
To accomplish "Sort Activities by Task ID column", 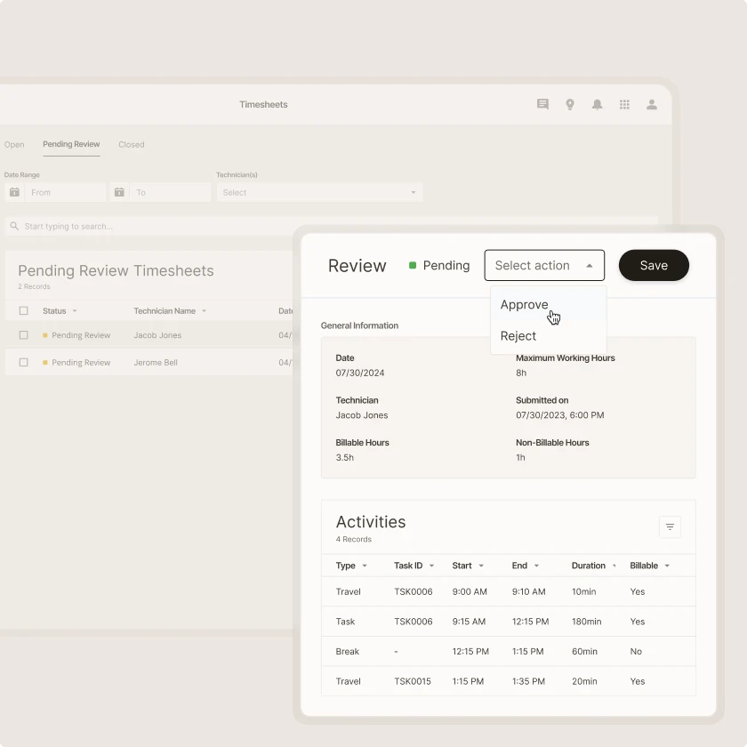I will pos(431,566).
